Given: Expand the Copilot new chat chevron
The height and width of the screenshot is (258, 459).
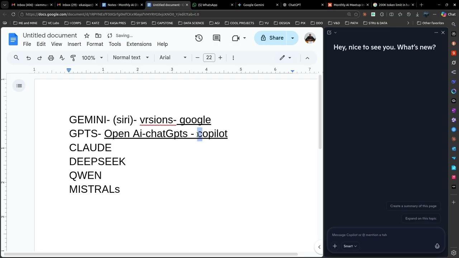Looking at the screenshot, I should (x=335, y=33).
